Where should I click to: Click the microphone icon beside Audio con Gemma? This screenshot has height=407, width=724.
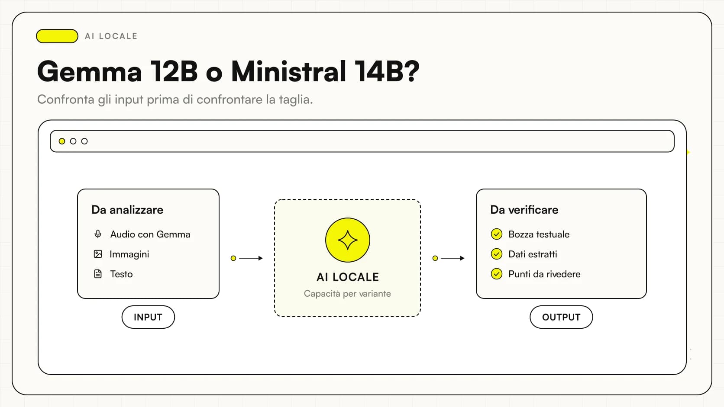[x=98, y=234]
